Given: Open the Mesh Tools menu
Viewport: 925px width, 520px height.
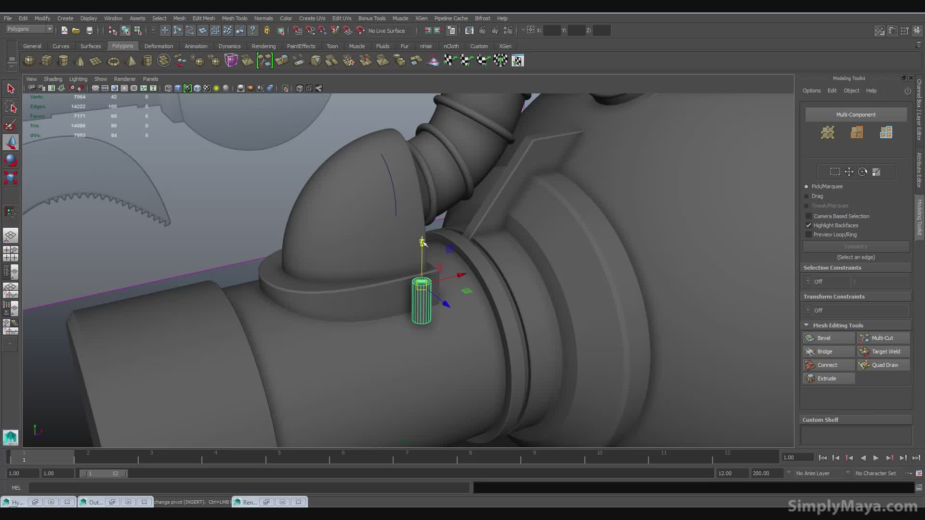Looking at the screenshot, I should point(234,18).
